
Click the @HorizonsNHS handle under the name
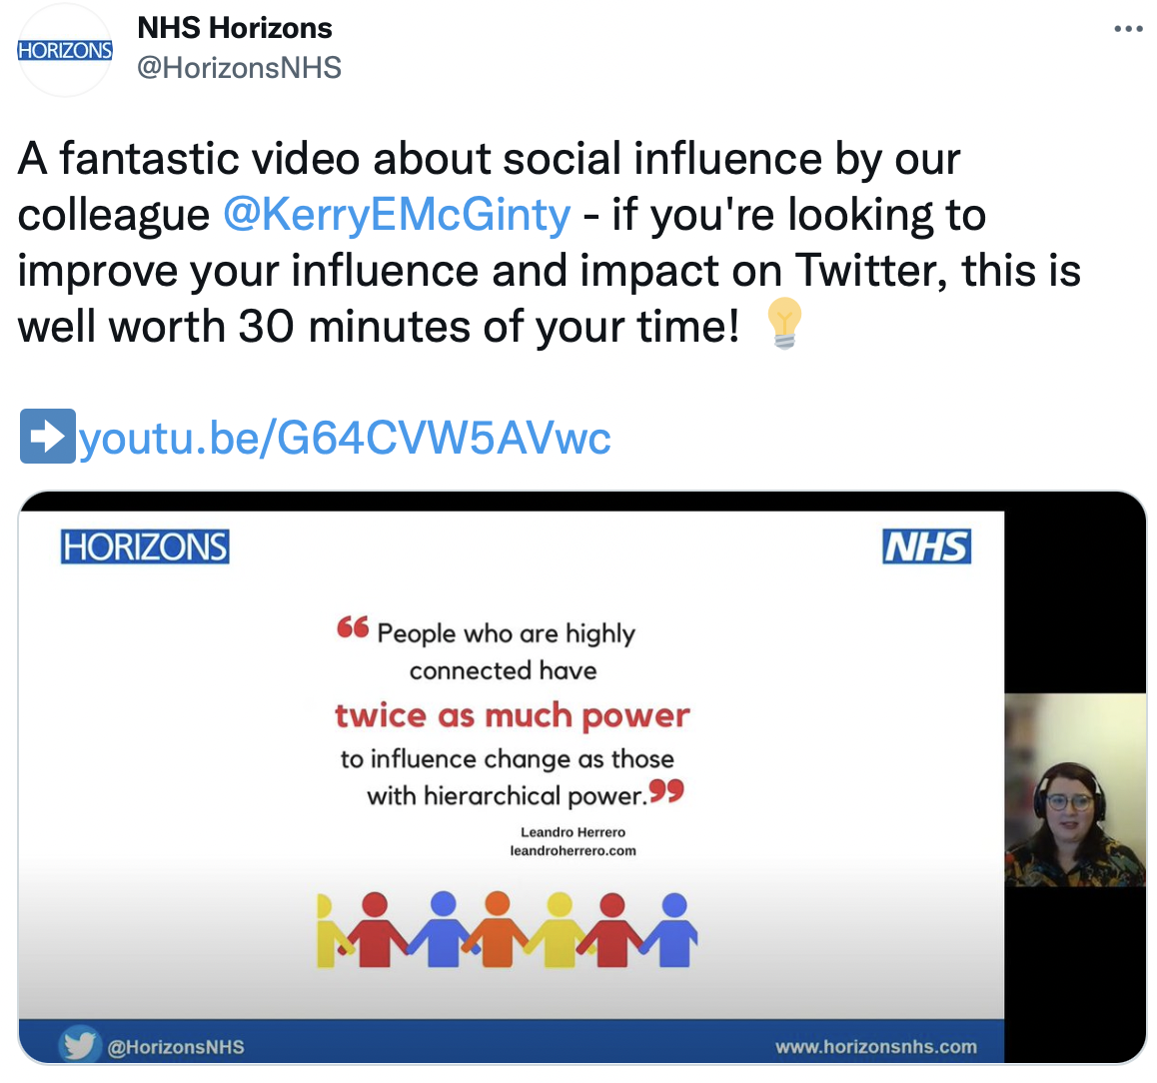click(239, 68)
